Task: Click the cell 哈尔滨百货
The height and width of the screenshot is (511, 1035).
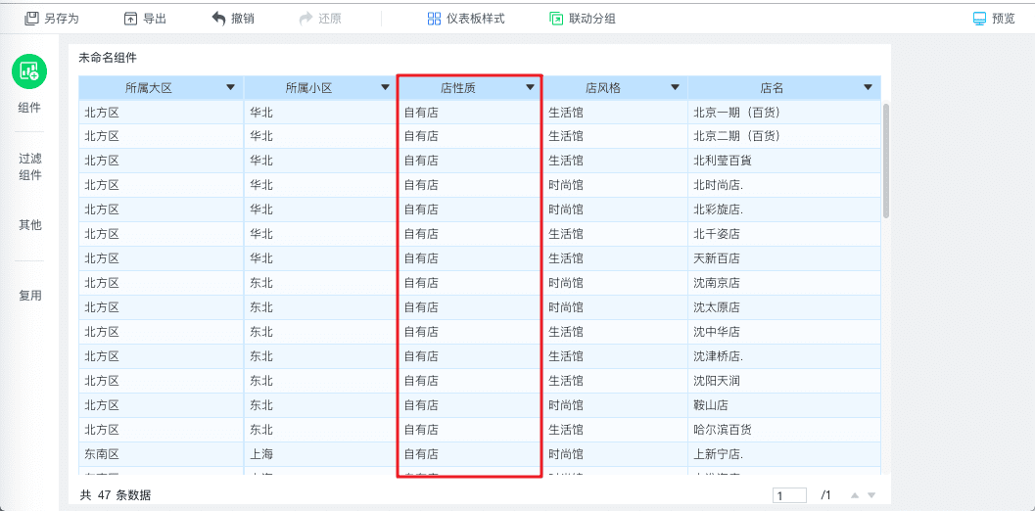Action: (x=783, y=430)
